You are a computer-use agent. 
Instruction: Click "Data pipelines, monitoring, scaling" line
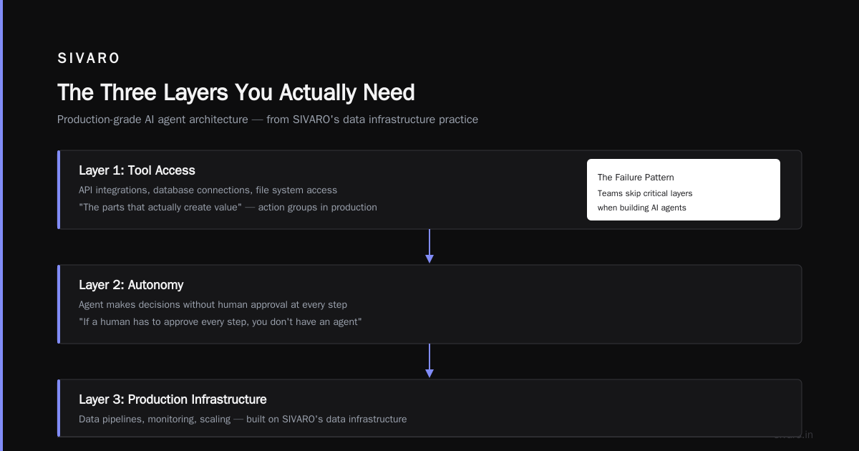(x=243, y=420)
